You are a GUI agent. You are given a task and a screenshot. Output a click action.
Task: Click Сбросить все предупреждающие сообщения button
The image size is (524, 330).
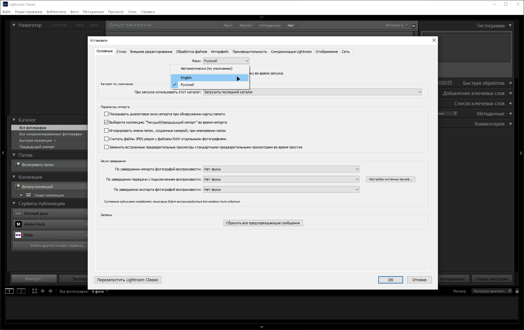(263, 223)
